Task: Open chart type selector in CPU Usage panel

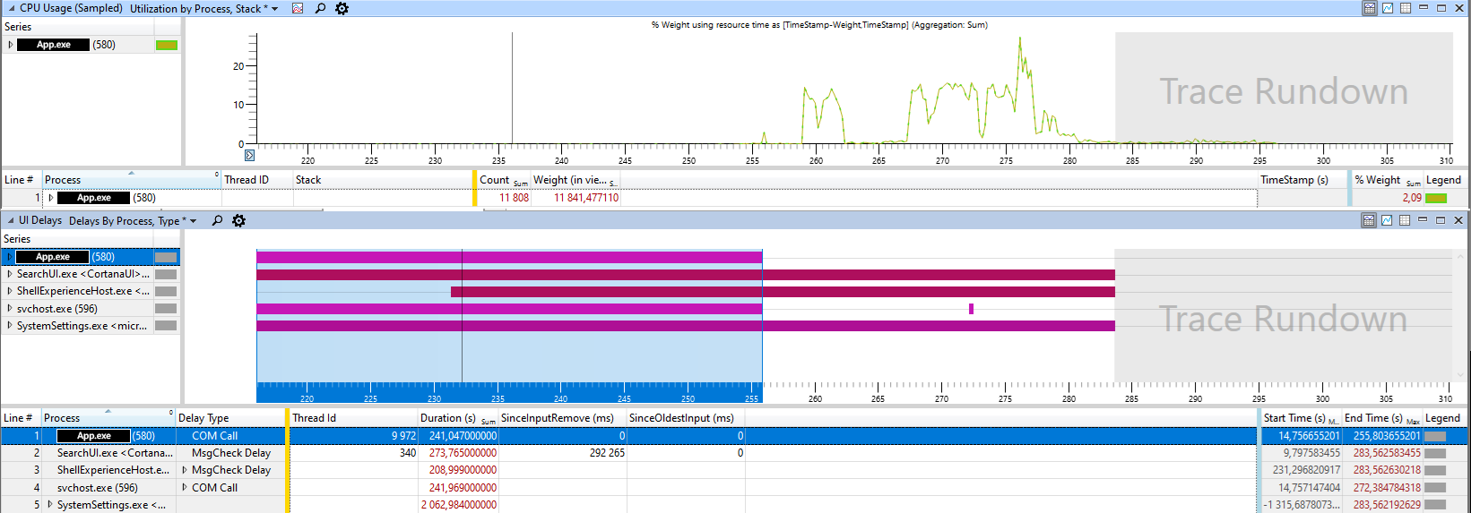Action: (298, 8)
